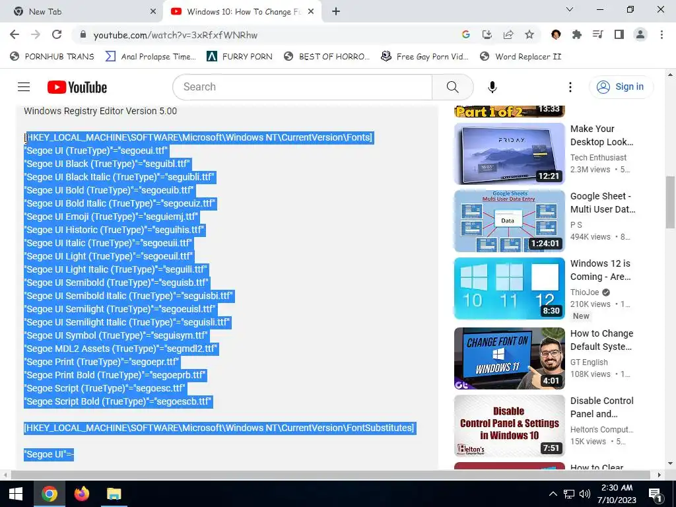This screenshot has width=676, height=507.
Task: Click the scrollbar down arrow
Action: tap(670, 463)
